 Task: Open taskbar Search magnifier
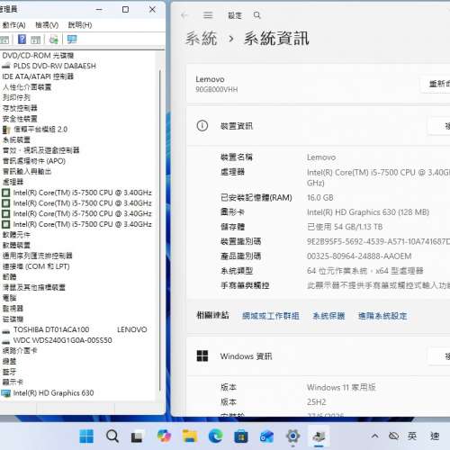point(112,436)
